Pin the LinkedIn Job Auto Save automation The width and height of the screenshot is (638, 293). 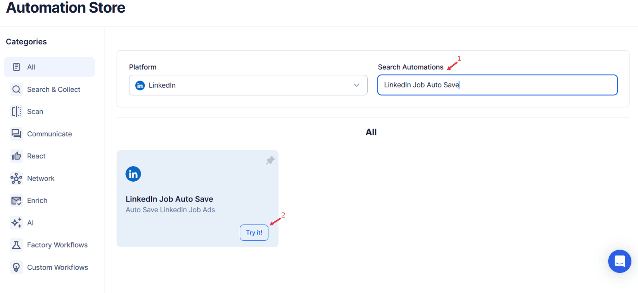[x=270, y=160]
